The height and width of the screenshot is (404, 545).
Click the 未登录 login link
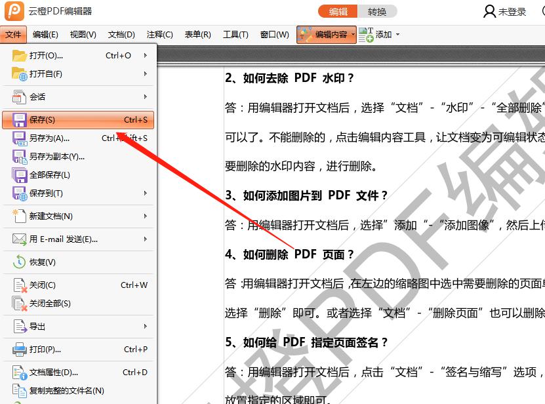(x=512, y=12)
